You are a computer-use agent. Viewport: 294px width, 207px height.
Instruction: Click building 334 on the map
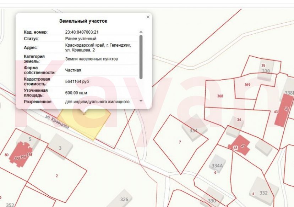[x=195, y=128]
